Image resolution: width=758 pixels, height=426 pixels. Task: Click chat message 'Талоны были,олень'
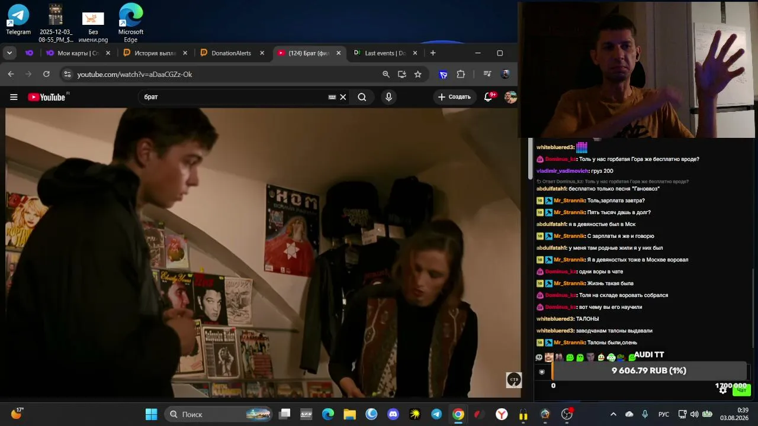612,343
